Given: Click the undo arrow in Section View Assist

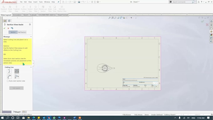Looking at the screenshot, I should point(12,28).
